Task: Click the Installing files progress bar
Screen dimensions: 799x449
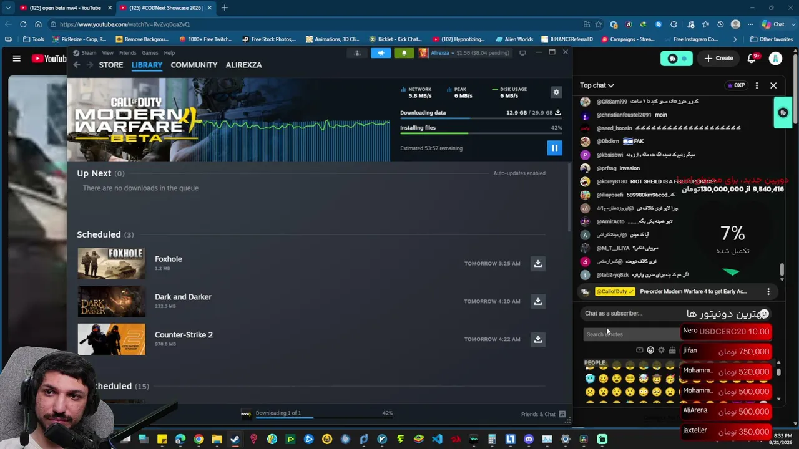Action: [481, 133]
